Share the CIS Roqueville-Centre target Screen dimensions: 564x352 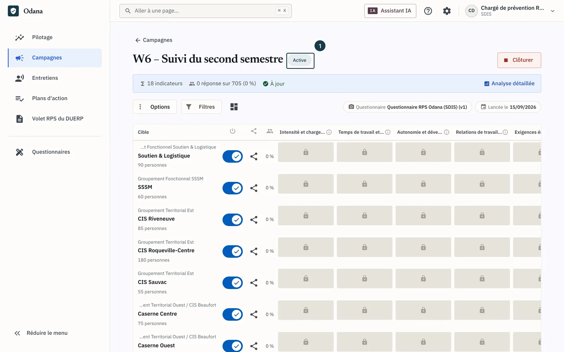(x=254, y=251)
